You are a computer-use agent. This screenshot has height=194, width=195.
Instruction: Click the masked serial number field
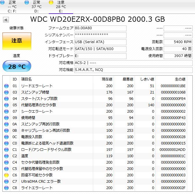100,35
